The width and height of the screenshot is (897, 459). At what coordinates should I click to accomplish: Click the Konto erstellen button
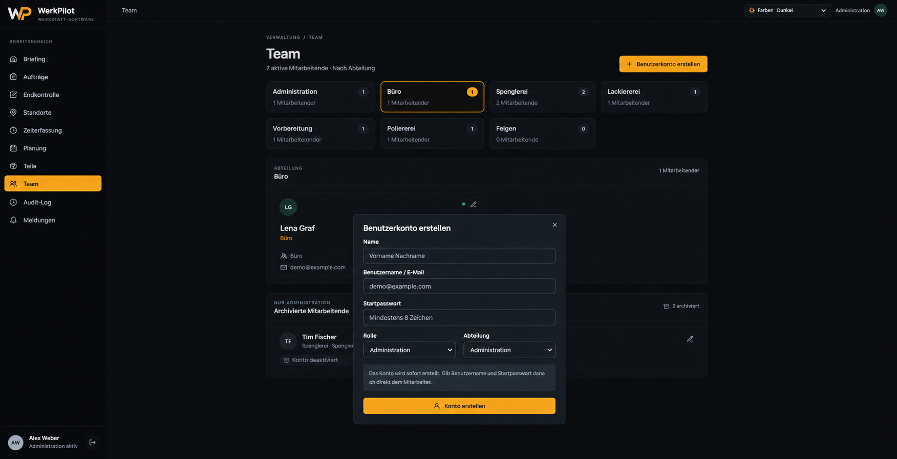pos(459,406)
